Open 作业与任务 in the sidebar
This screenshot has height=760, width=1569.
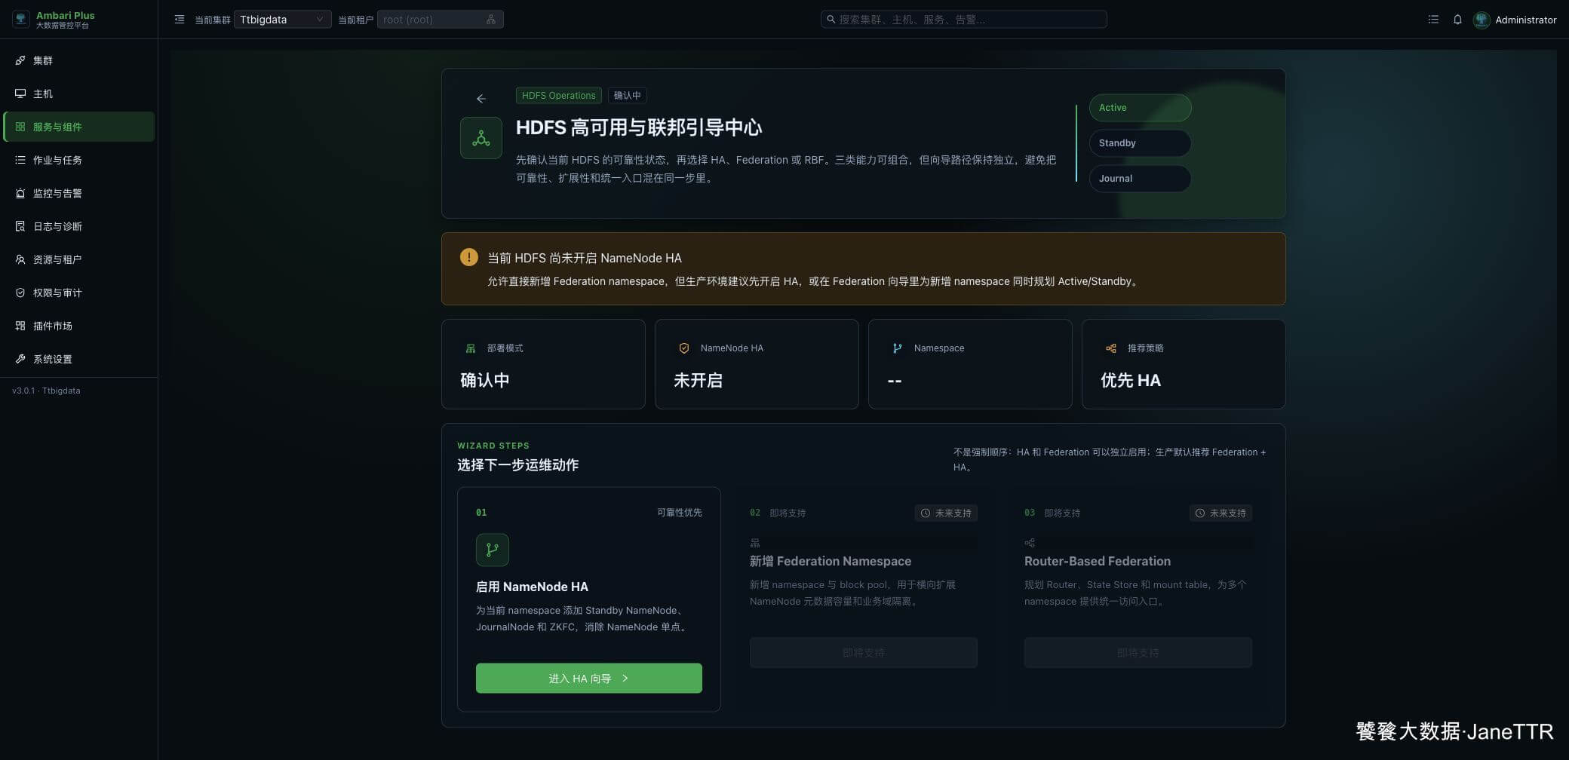click(79, 160)
